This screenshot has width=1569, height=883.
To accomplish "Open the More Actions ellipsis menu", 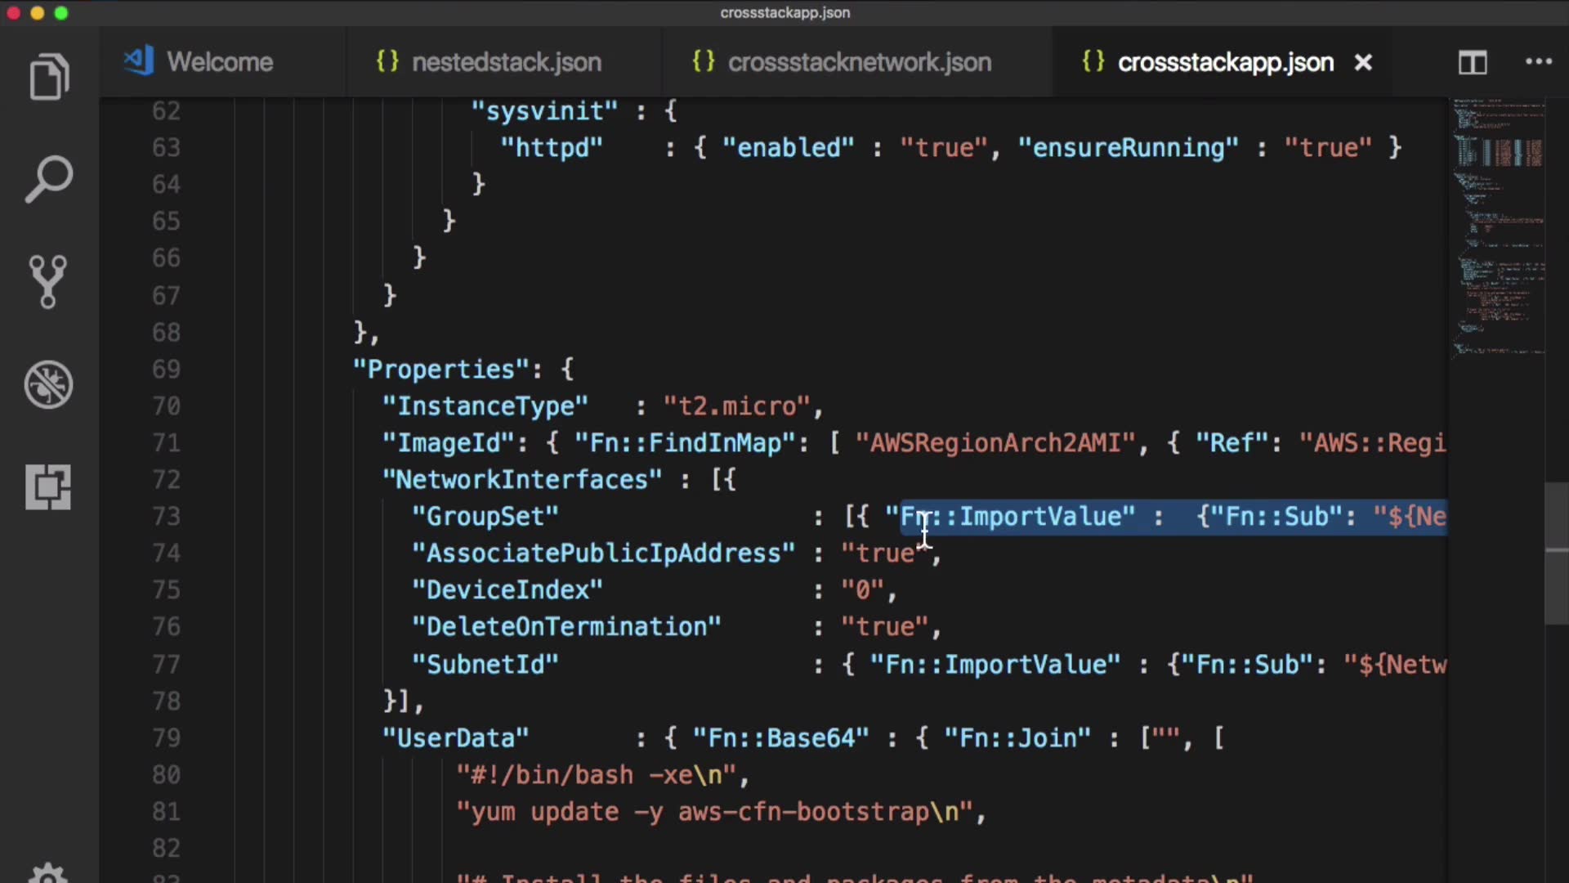I will pyautogui.click(x=1538, y=62).
